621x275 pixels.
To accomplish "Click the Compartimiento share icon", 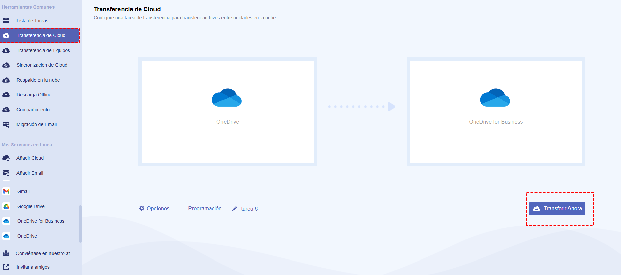I will click(x=6, y=110).
